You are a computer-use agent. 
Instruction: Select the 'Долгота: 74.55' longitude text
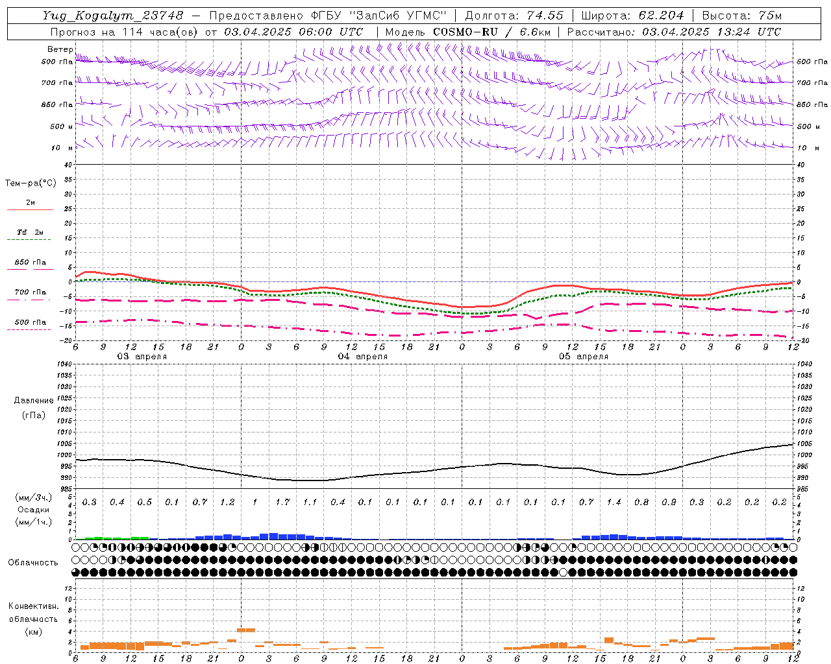515,16
